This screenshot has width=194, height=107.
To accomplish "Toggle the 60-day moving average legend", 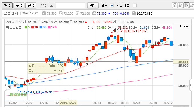I will (43, 27).
